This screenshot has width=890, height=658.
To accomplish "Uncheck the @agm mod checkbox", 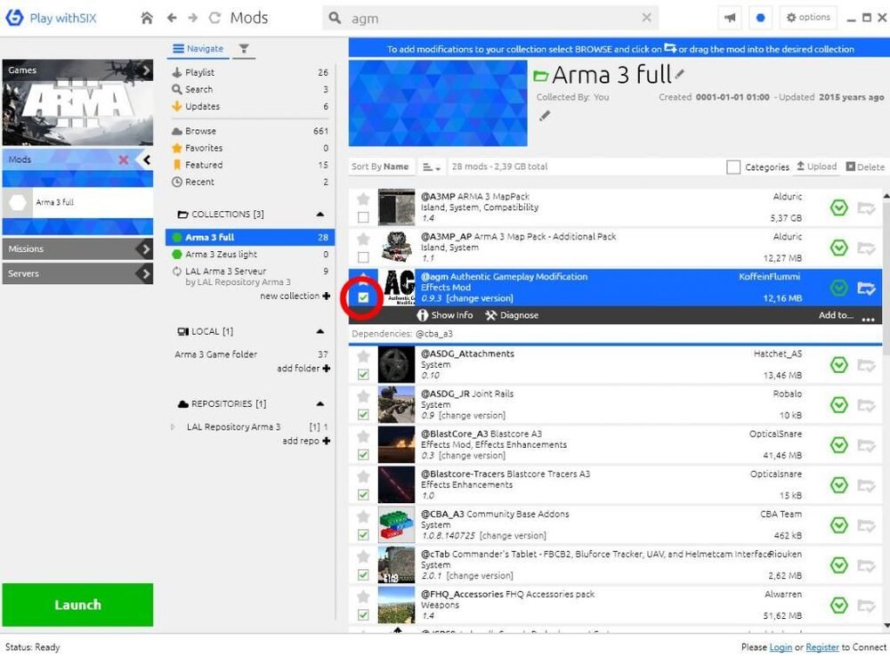I will 363,297.
